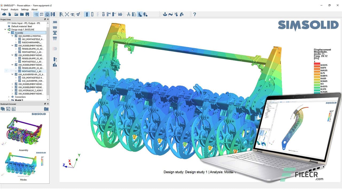Capture a bookmark with the camera icon
The height and width of the screenshot is (192, 342).
46,109
